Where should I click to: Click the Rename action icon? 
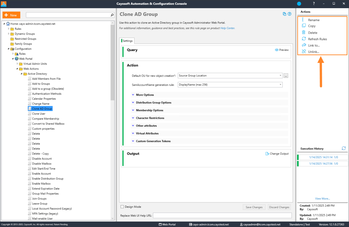coord(303,20)
